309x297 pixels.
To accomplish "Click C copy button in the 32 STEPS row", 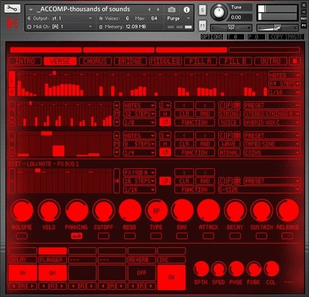I will [x=221, y=106].
